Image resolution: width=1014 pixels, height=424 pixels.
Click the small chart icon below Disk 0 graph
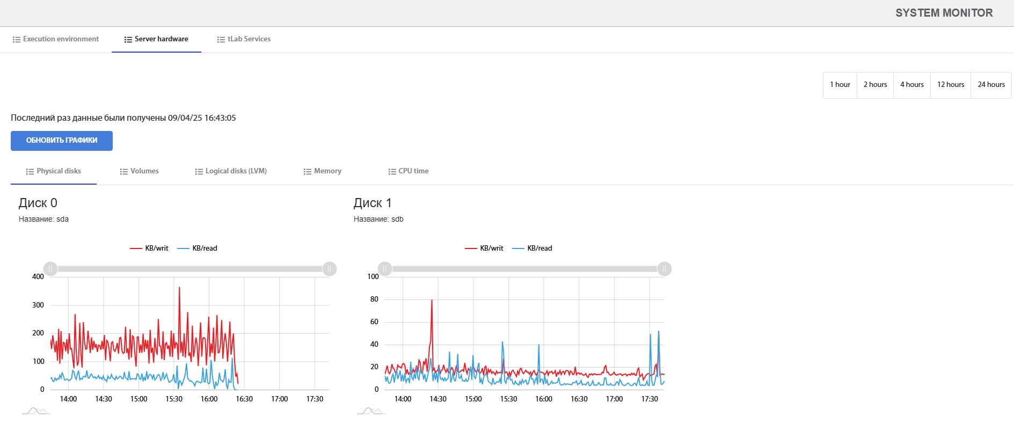(36, 411)
